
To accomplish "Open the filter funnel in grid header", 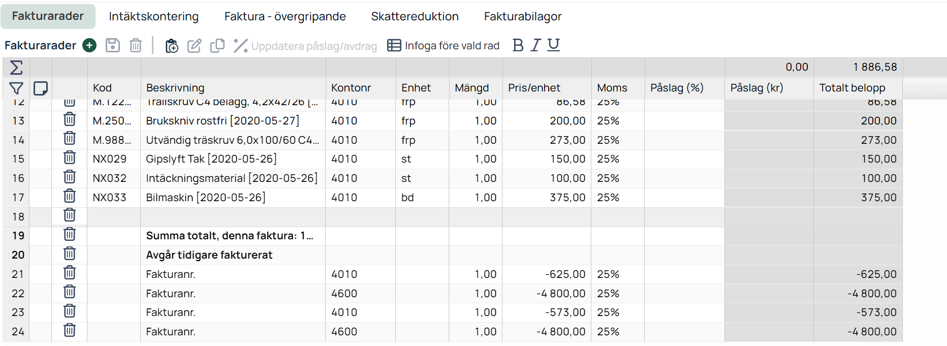I will point(16,88).
